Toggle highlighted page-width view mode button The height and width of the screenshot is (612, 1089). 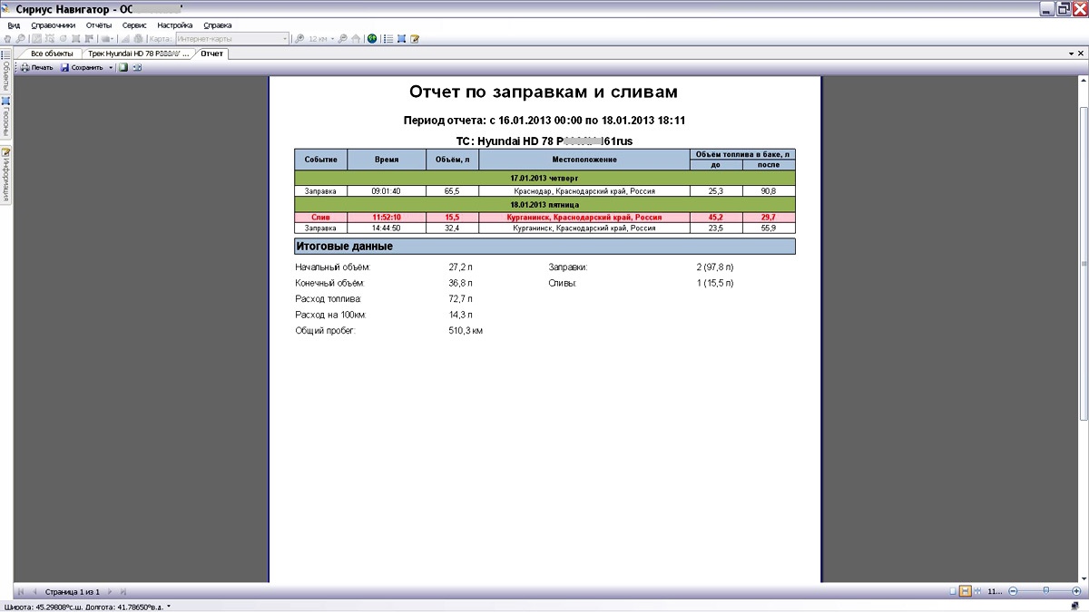966,591
